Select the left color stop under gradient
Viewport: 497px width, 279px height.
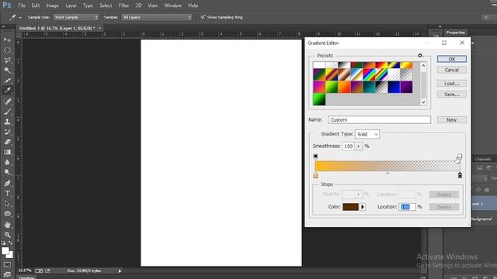315,175
